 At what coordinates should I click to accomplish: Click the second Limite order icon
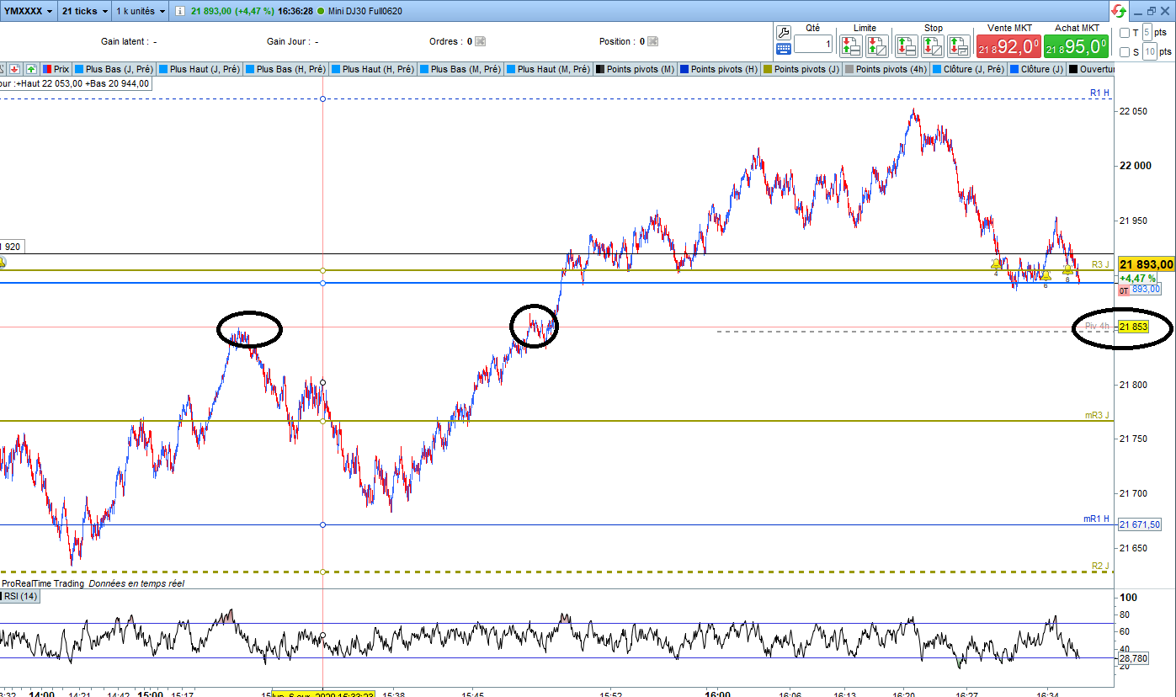point(877,45)
